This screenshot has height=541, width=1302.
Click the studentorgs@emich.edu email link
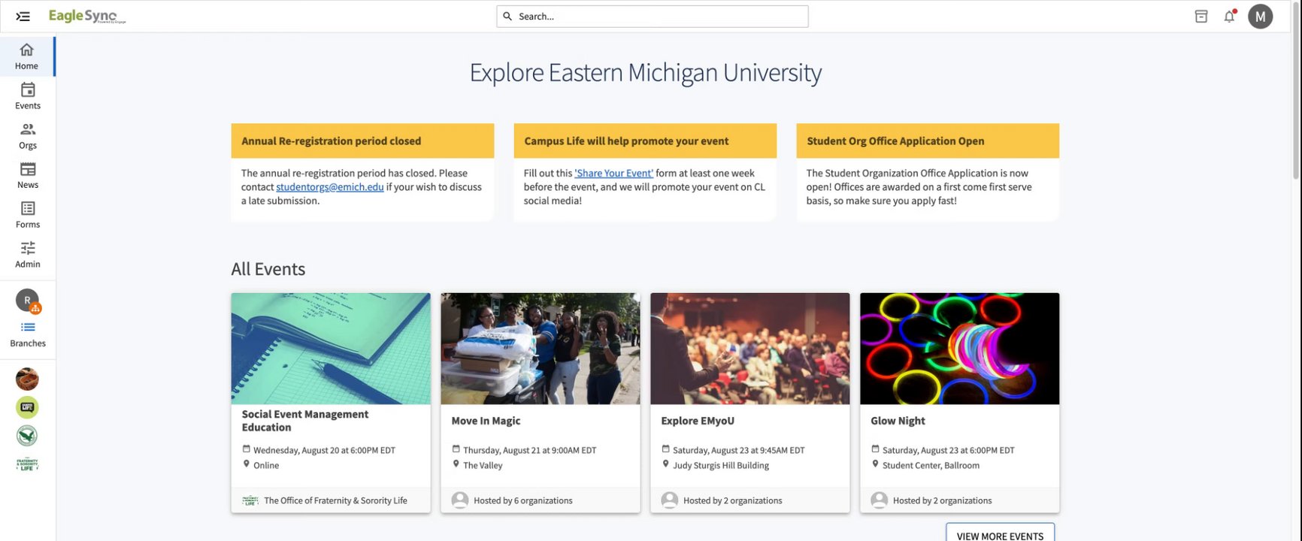tap(329, 187)
